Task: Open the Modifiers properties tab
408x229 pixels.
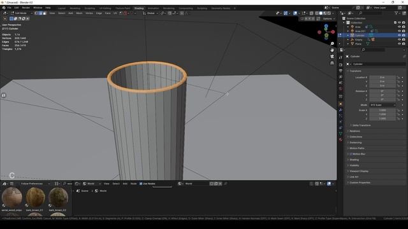Action: click(x=340, y=110)
